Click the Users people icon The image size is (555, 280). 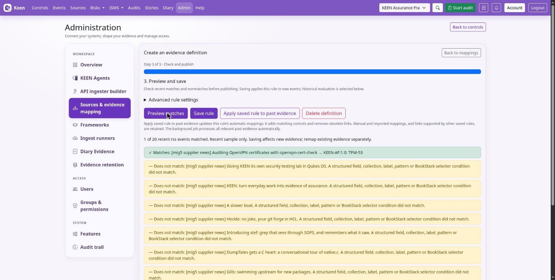75,189
